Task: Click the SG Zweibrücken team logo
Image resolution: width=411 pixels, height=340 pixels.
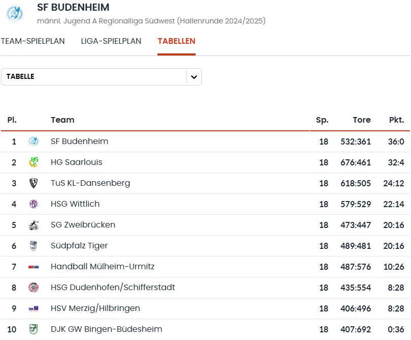Action: coord(34,225)
